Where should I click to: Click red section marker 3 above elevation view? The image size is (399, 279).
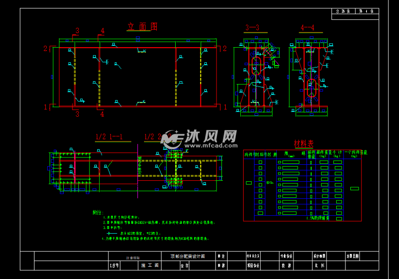tap(77, 31)
